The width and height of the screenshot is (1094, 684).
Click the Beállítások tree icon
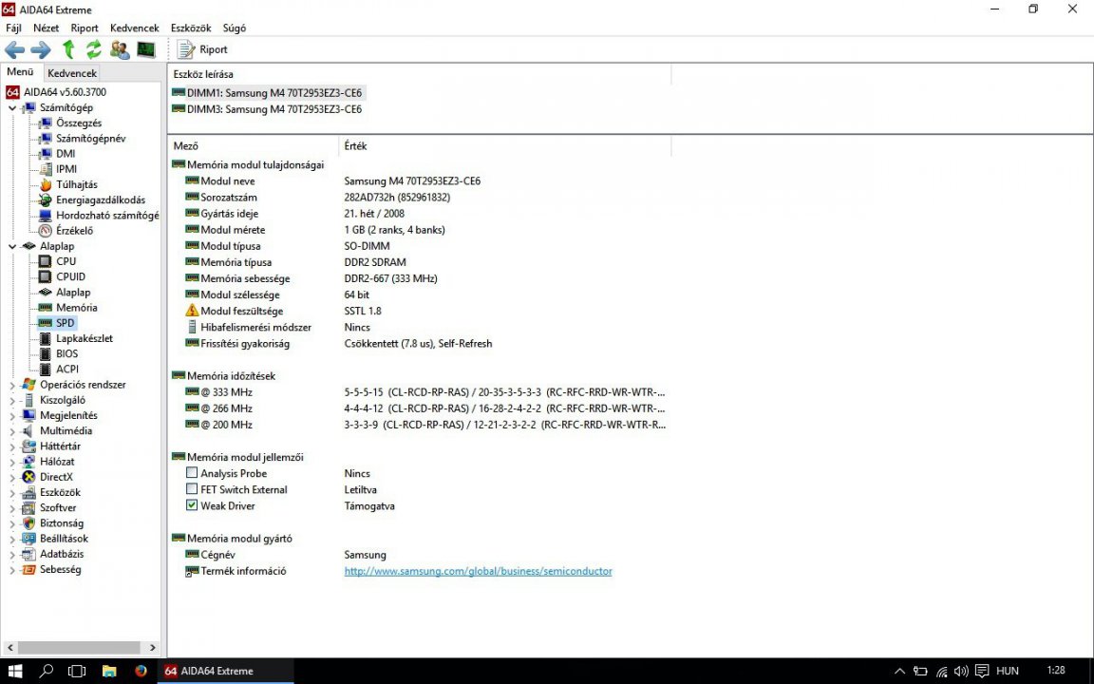click(28, 538)
